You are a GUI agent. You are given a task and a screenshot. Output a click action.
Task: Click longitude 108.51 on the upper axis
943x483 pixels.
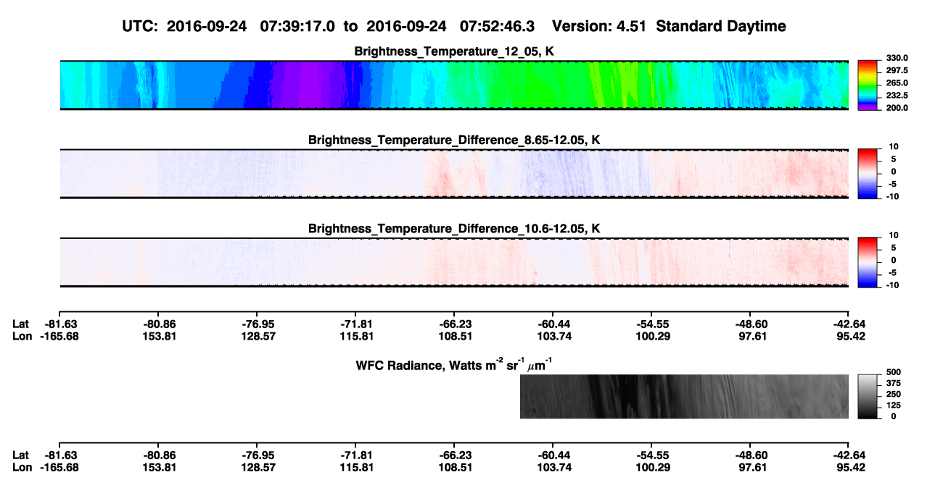(x=454, y=336)
